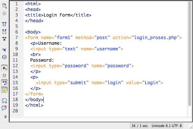Select parent tag via the arrow cursor icon

coord(4,50)
